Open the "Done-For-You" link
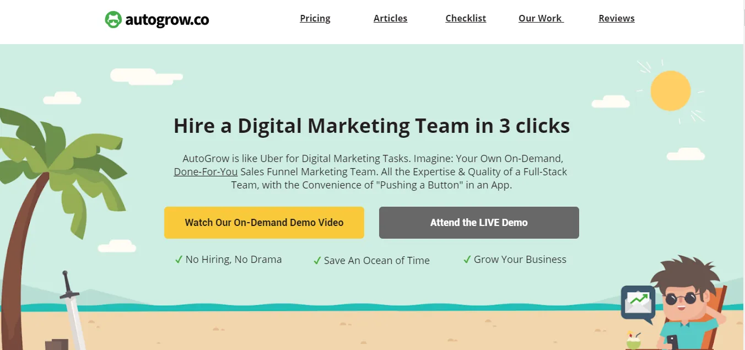This screenshot has height=350, width=745. [206, 171]
